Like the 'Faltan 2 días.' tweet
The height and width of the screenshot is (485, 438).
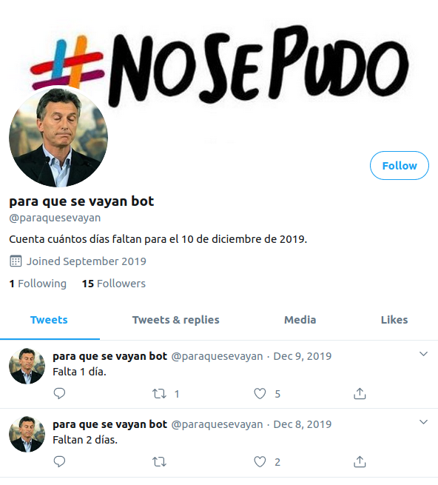tap(260, 461)
